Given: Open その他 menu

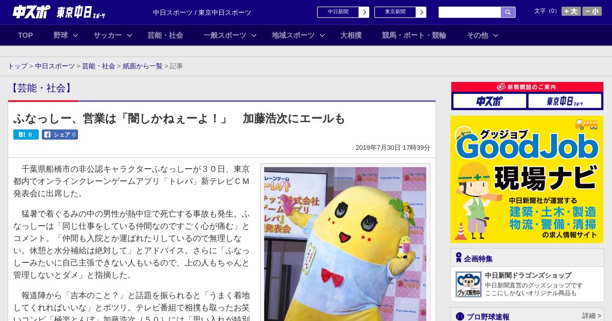Looking at the screenshot, I should pos(477,35).
